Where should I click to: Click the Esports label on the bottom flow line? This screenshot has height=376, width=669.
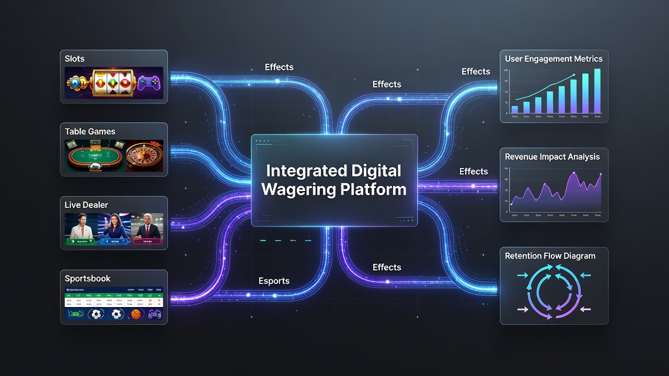[274, 281]
